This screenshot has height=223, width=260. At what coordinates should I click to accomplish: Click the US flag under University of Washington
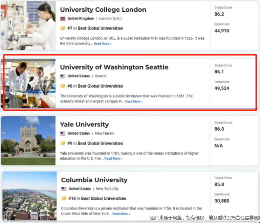click(63, 76)
